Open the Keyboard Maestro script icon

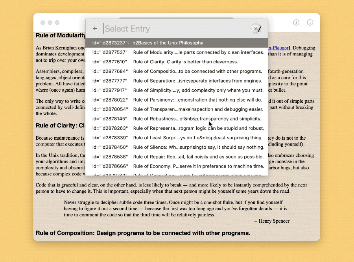[256, 29]
